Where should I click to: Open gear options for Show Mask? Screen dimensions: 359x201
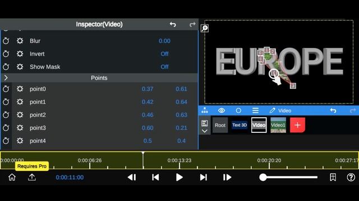[x=20, y=67]
